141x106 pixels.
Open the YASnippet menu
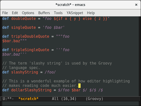point(75,13)
